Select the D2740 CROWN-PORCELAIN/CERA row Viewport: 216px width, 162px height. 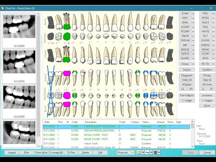[x=117, y=130]
